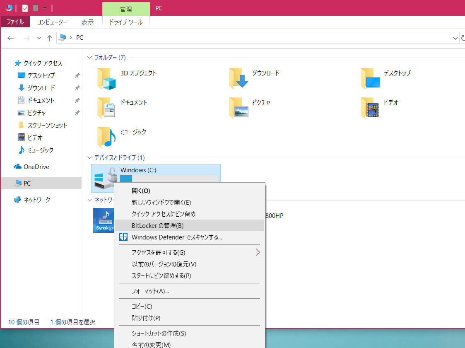Viewport: 465px width, 348px height.
Task: Choose Windows Defender でスキャンする
Action: click(189, 237)
